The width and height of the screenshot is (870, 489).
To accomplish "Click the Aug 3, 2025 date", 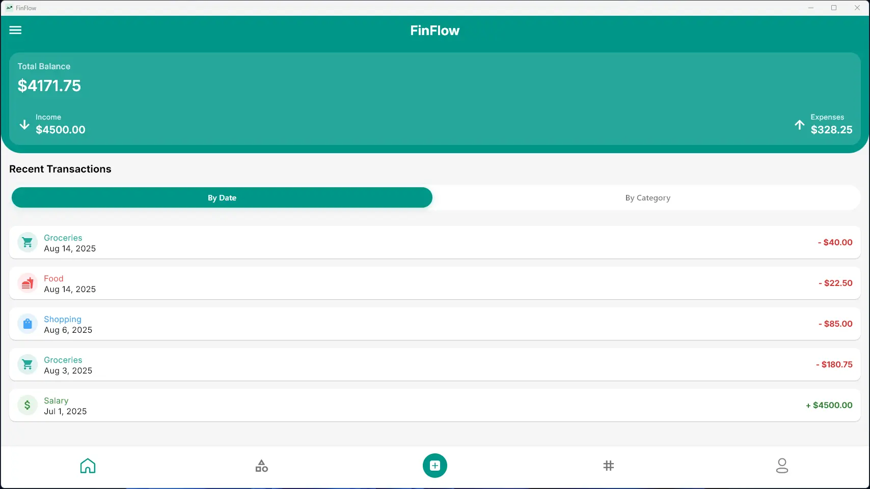I will click(x=68, y=370).
